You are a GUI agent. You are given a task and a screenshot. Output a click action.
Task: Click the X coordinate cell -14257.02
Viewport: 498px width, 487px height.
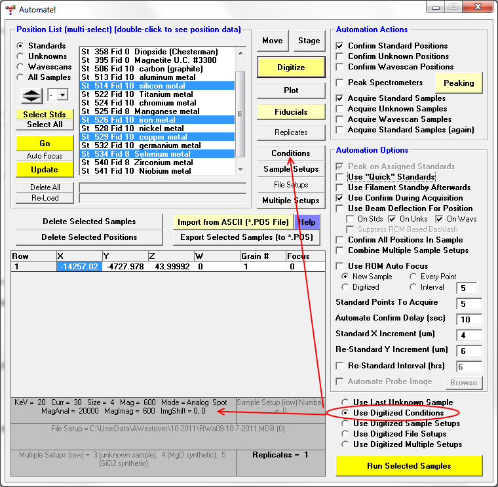point(79,267)
